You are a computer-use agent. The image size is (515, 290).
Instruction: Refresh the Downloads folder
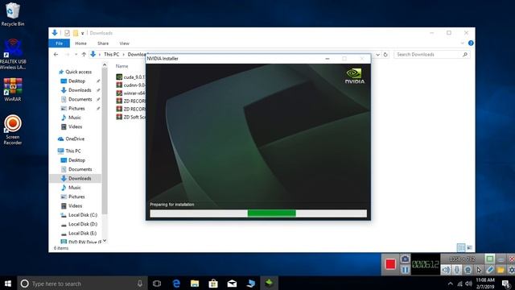tap(385, 55)
